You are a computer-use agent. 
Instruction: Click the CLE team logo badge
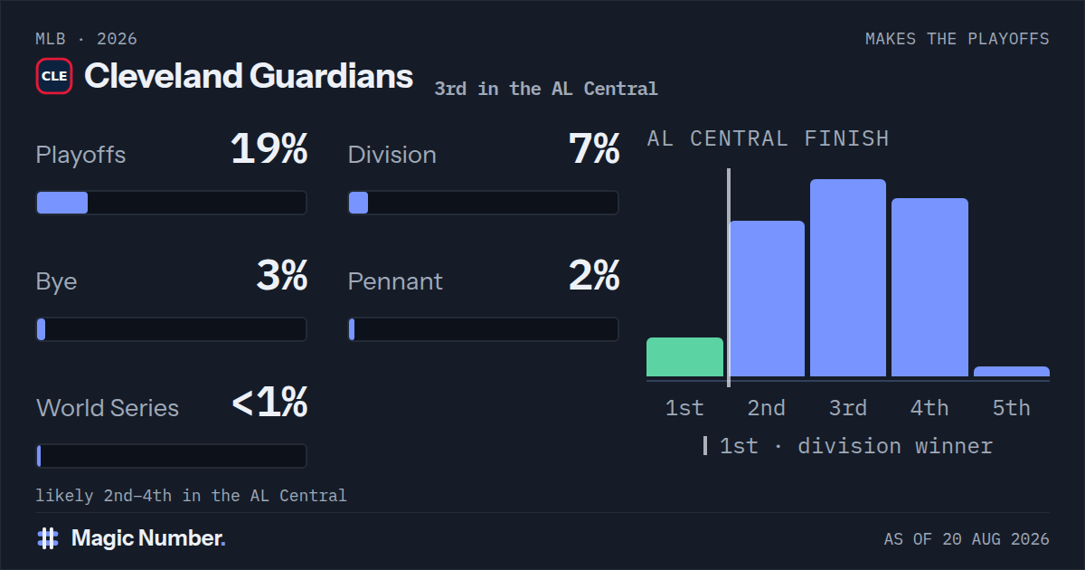click(54, 76)
